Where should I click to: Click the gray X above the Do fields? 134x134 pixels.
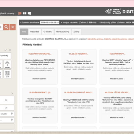click(12, 93)
